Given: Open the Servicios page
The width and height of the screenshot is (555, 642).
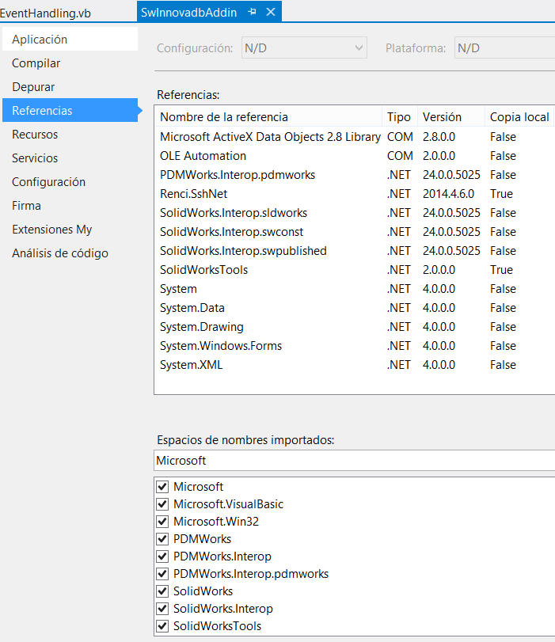Looking at the screenshot, I should [70, 158].
